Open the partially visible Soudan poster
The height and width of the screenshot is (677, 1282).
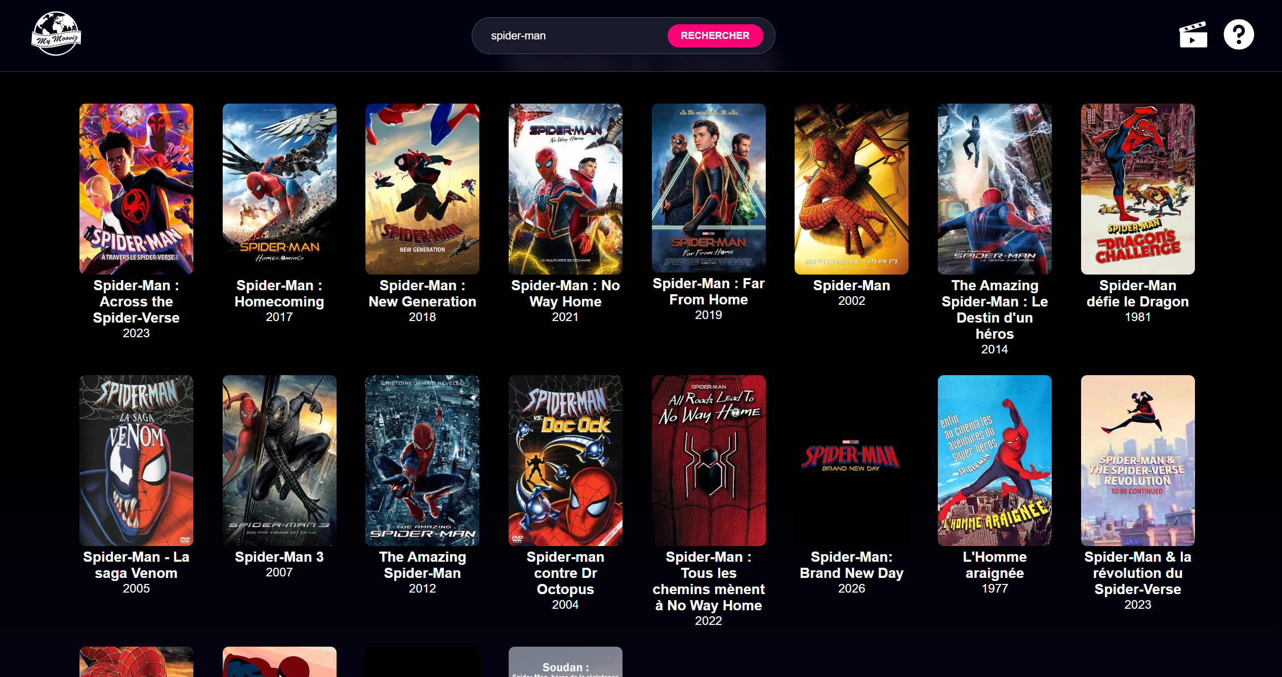pyautogui.click(x=565, y=662)
